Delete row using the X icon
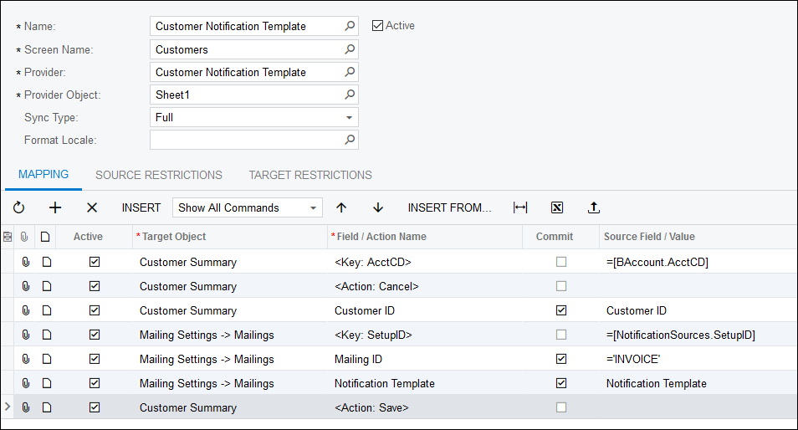Screen dimensions: 798x430 tap(92, 207)
